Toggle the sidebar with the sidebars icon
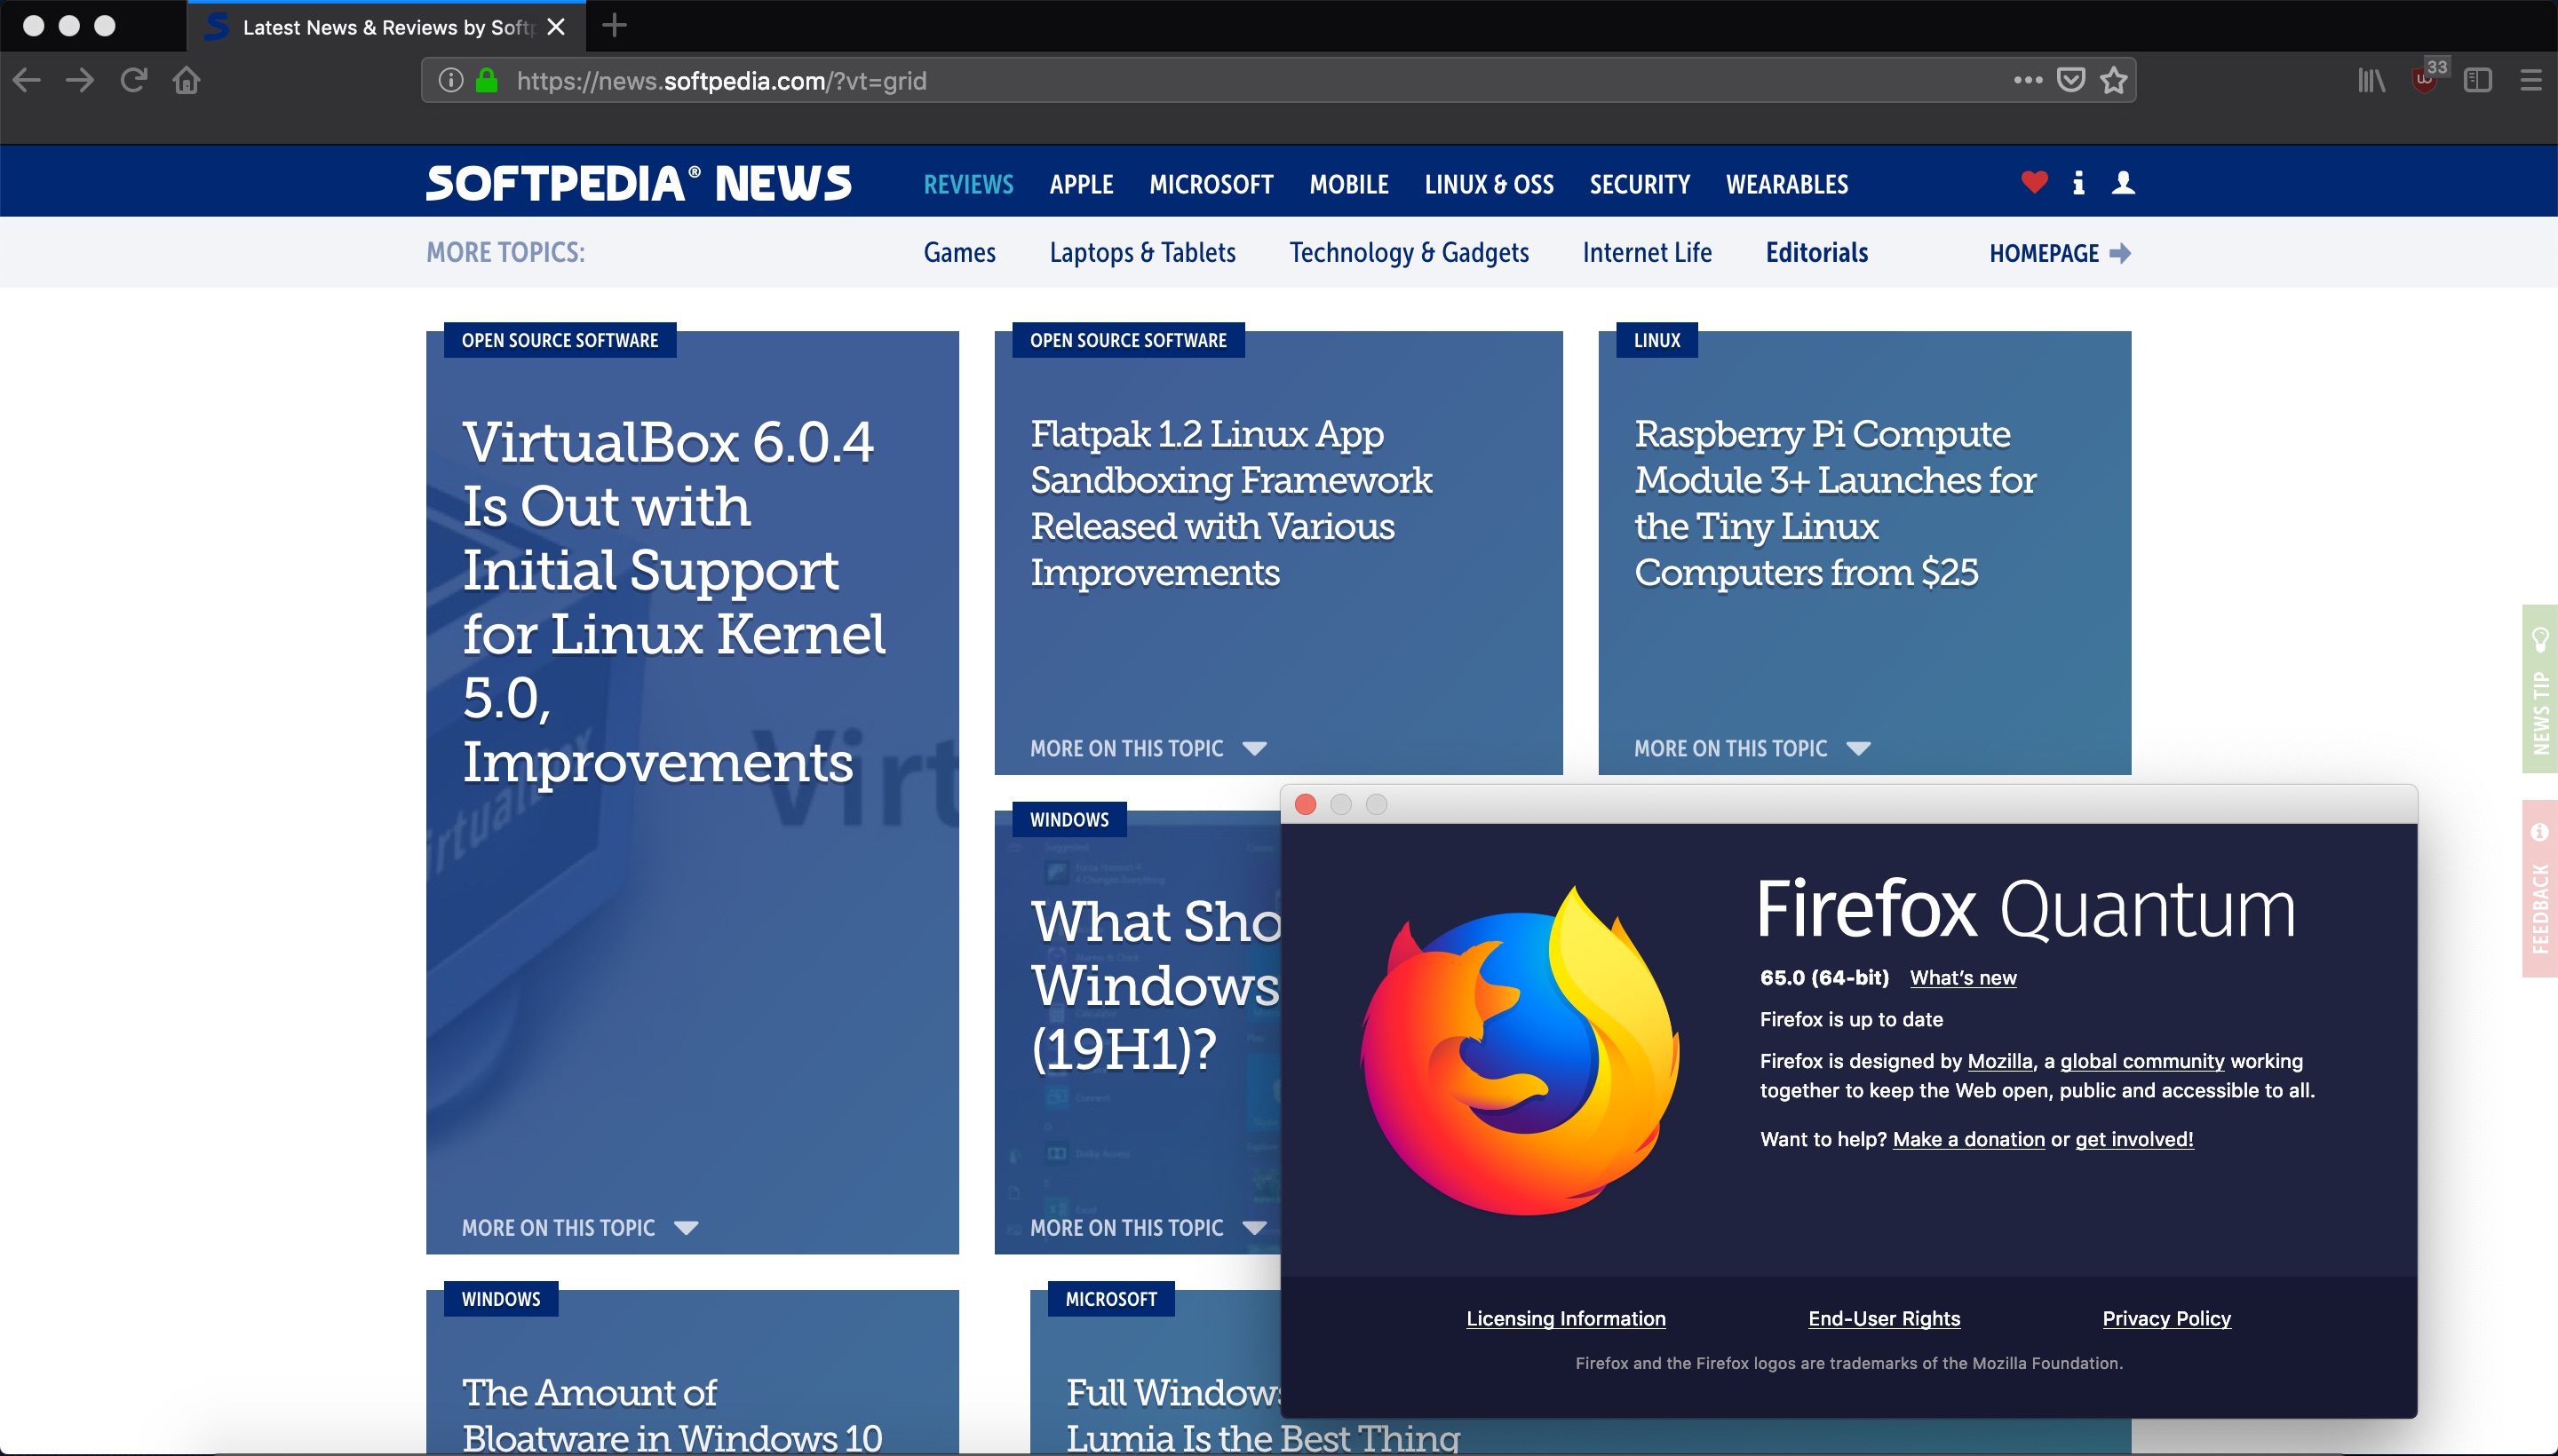Screen dimensions: 2558x1456 (x=2480, y=79)
